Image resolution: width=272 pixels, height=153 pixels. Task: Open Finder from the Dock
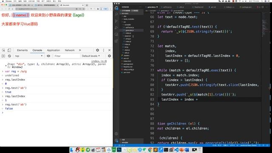(x=72, y=150)
